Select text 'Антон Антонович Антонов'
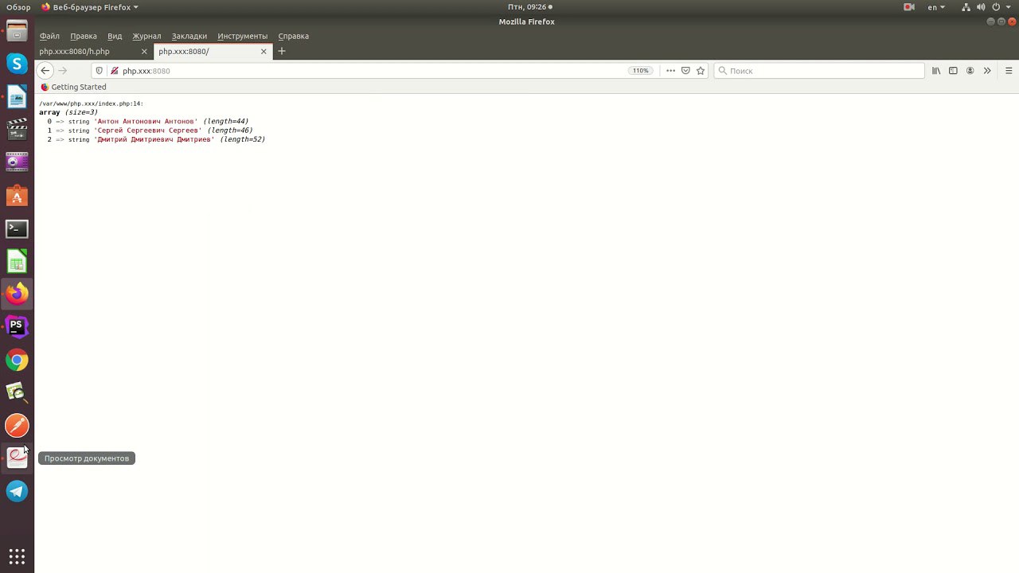This screenshot has height=573, width=1019. (x=146, y=122)
